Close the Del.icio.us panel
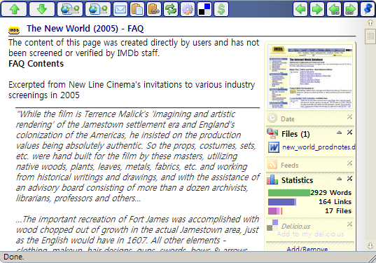Viewport: 376px width, 263px height. click(349, 224)
